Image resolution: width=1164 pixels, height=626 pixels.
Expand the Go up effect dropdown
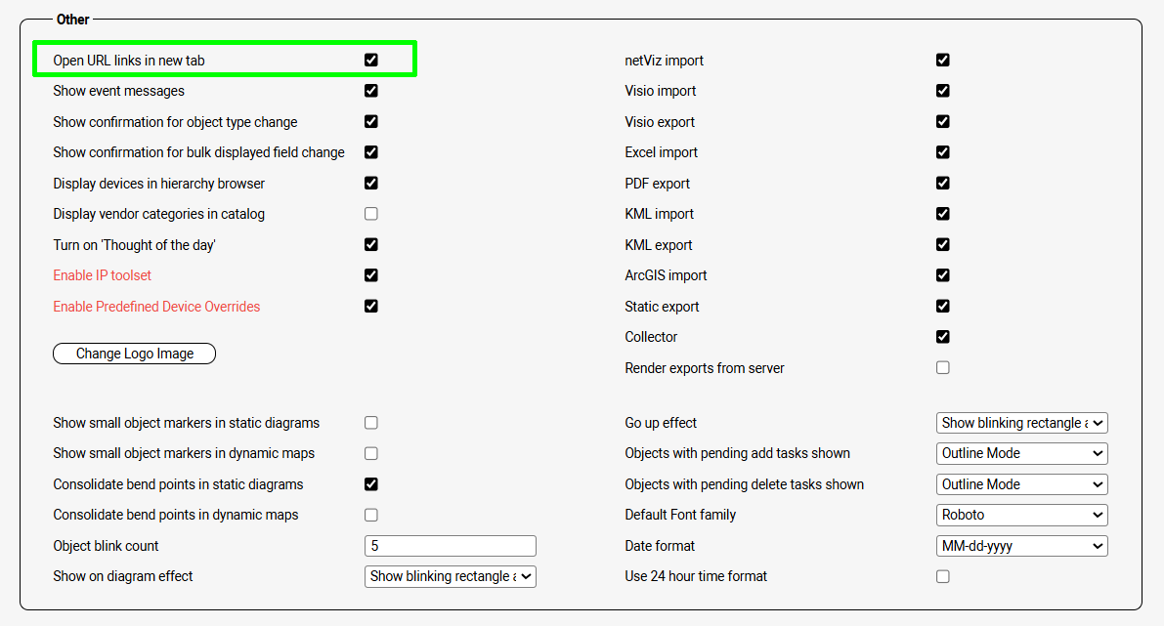[x=1021, y=423]
